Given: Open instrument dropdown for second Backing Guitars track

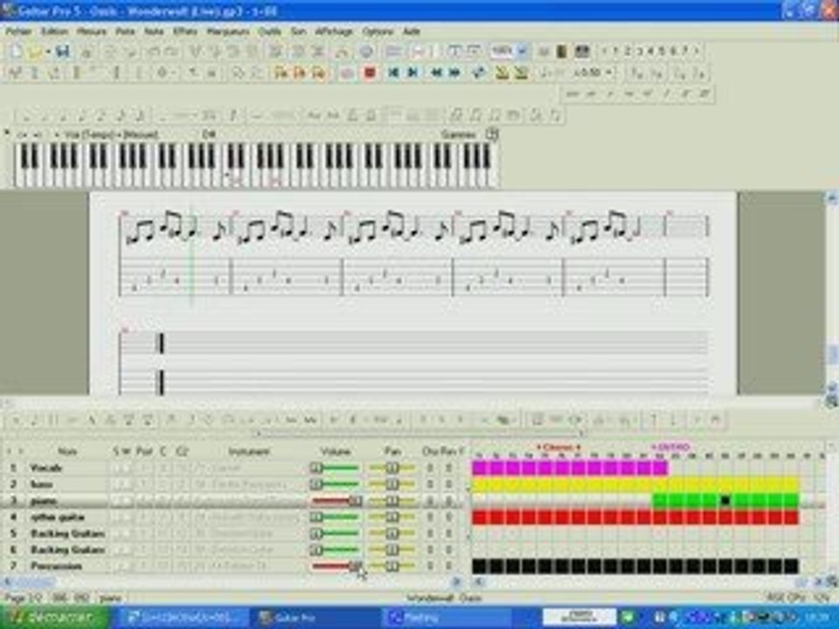Looking at the screenshot, I should pos(249,550).
